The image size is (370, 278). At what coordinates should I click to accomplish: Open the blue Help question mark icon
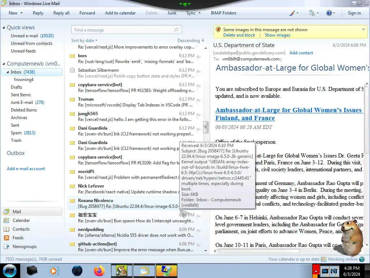tap(329, 13)
